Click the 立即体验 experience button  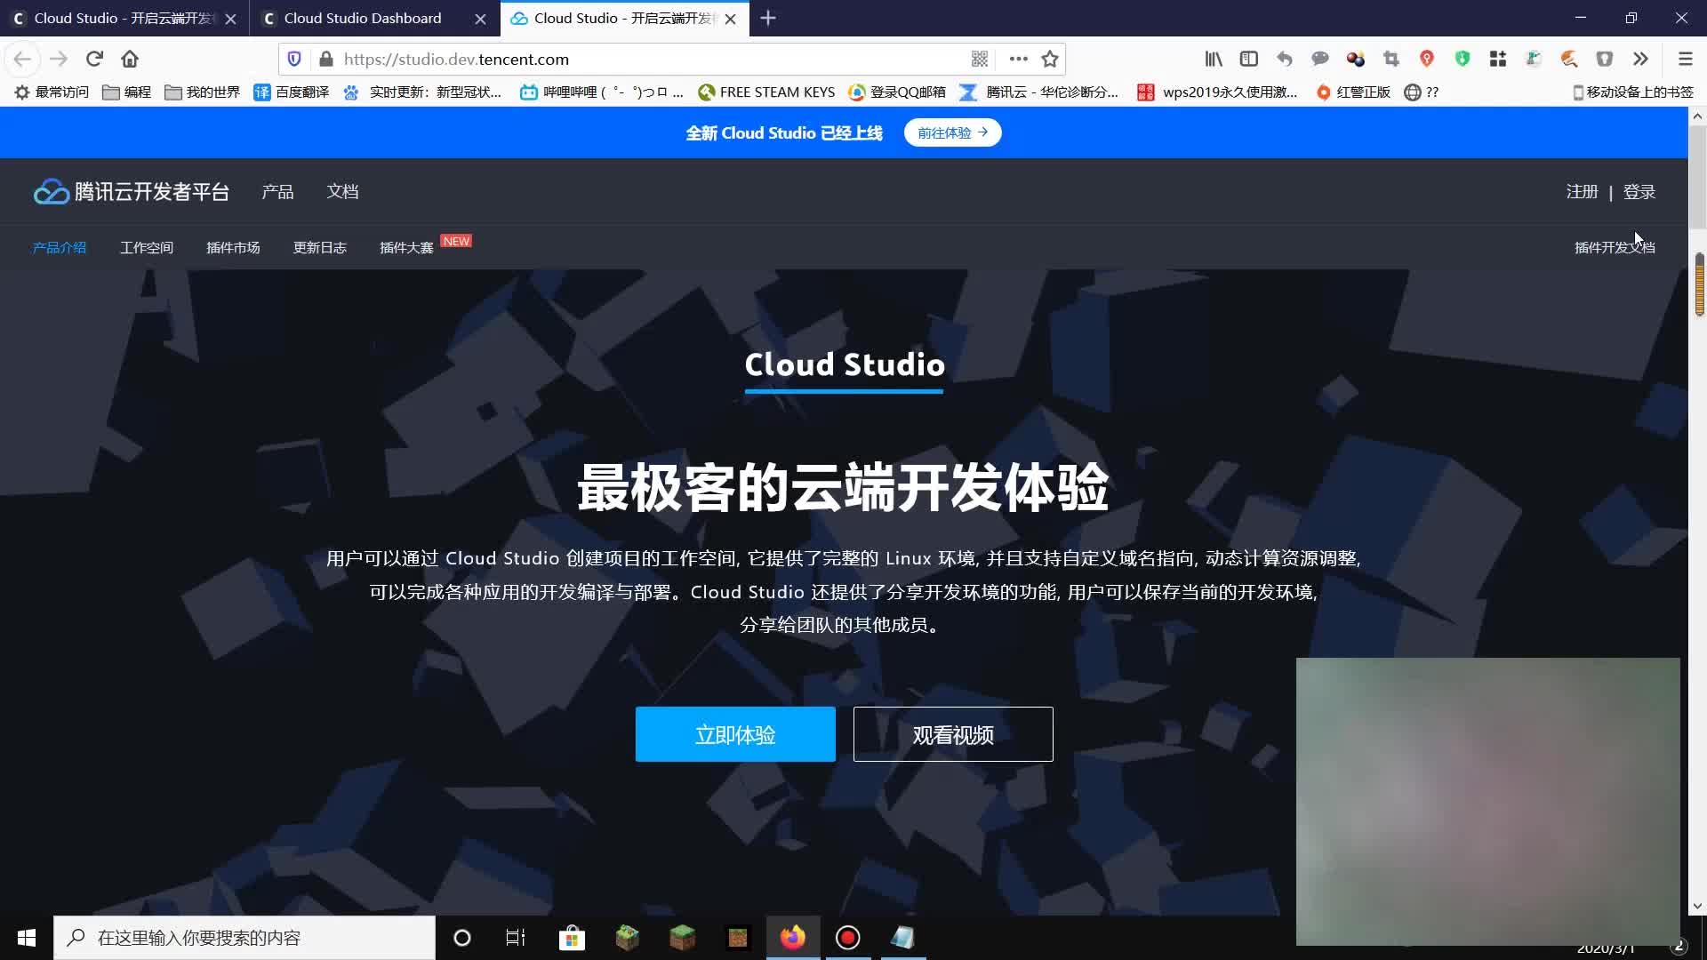733,733
